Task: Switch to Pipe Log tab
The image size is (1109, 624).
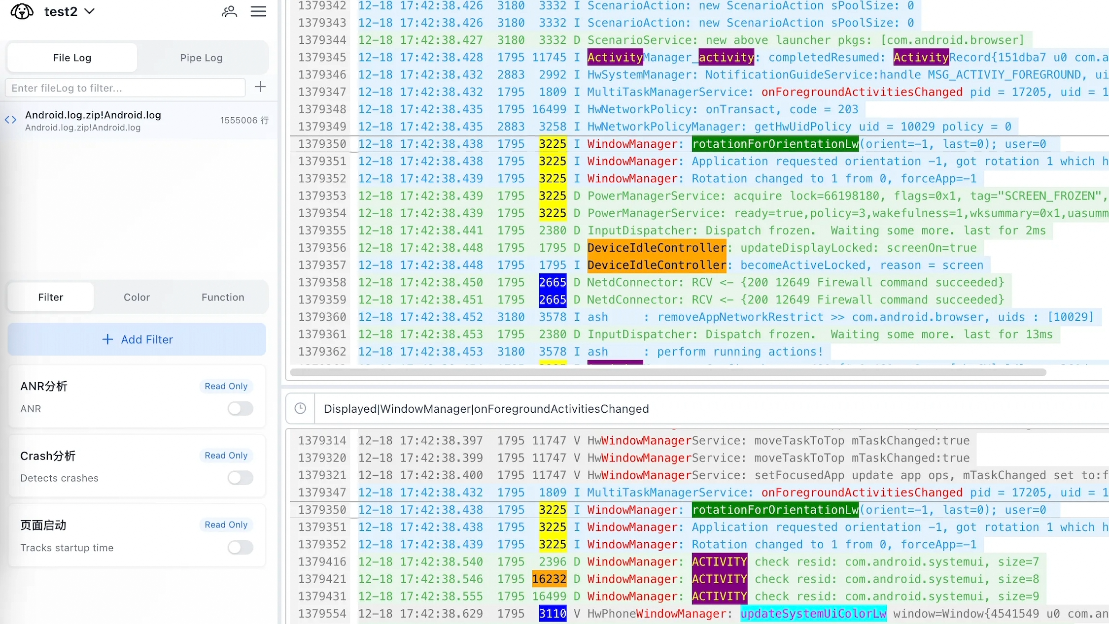Action: (201, 58)
